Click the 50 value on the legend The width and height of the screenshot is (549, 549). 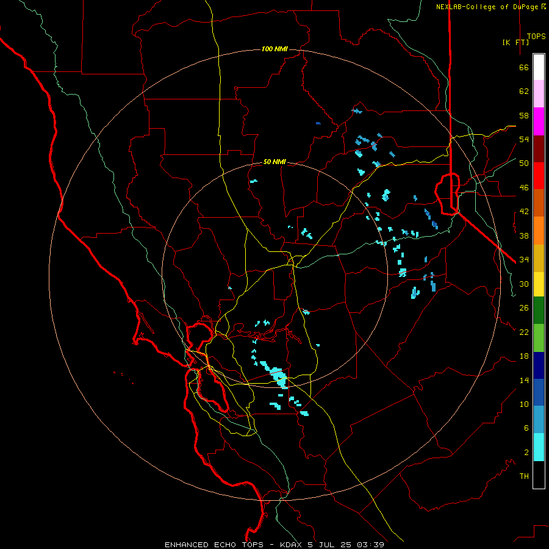click(x=524, y=163)
